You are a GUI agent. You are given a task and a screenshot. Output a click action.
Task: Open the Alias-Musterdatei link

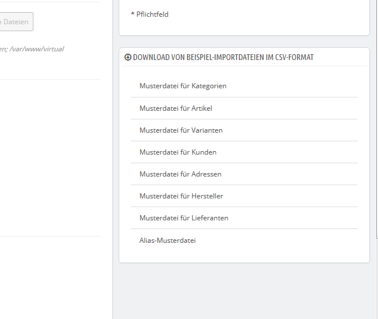(167, 240)
